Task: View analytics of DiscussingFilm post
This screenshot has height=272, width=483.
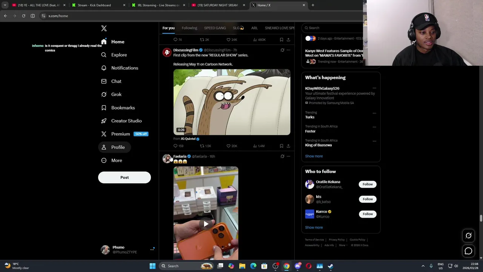Action: coord(258,146)
